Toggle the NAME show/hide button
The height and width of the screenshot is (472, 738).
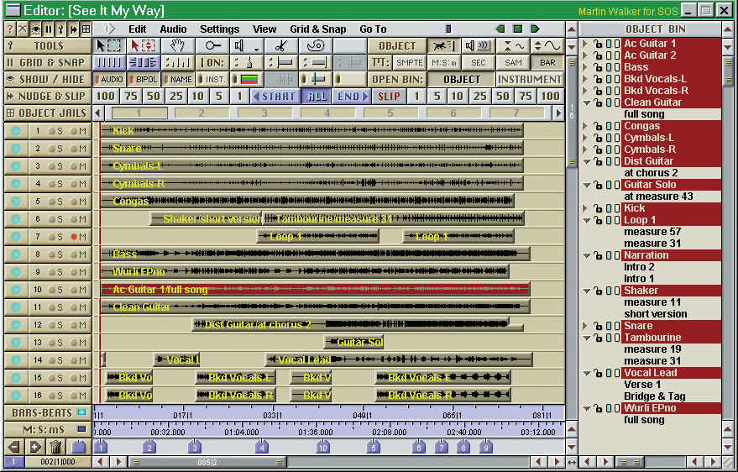(176, 79)
